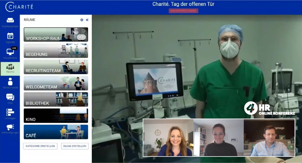Open Umfragen polls icon
Viewport: 302px width, 163px height.
(10, 112)
